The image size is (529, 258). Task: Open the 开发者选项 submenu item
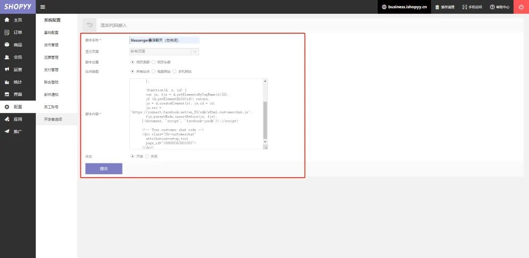pos(53,119)
